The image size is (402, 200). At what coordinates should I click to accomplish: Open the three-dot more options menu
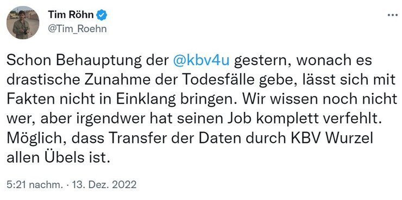coord(392,15)
